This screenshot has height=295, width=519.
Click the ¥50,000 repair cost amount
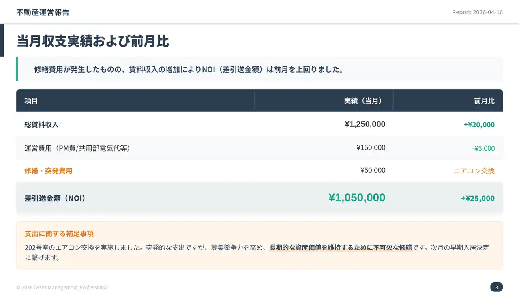click(373, 170)
